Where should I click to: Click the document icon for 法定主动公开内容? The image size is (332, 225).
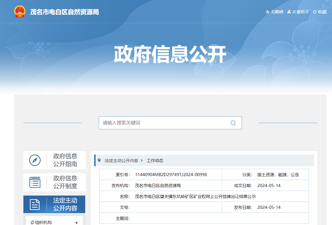[x=35, y=204]
